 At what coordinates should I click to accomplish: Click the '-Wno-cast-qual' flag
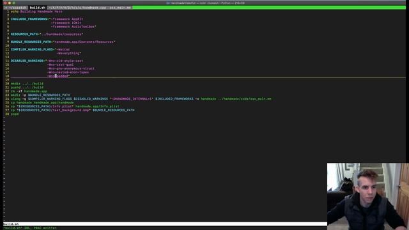pos(61,65)
